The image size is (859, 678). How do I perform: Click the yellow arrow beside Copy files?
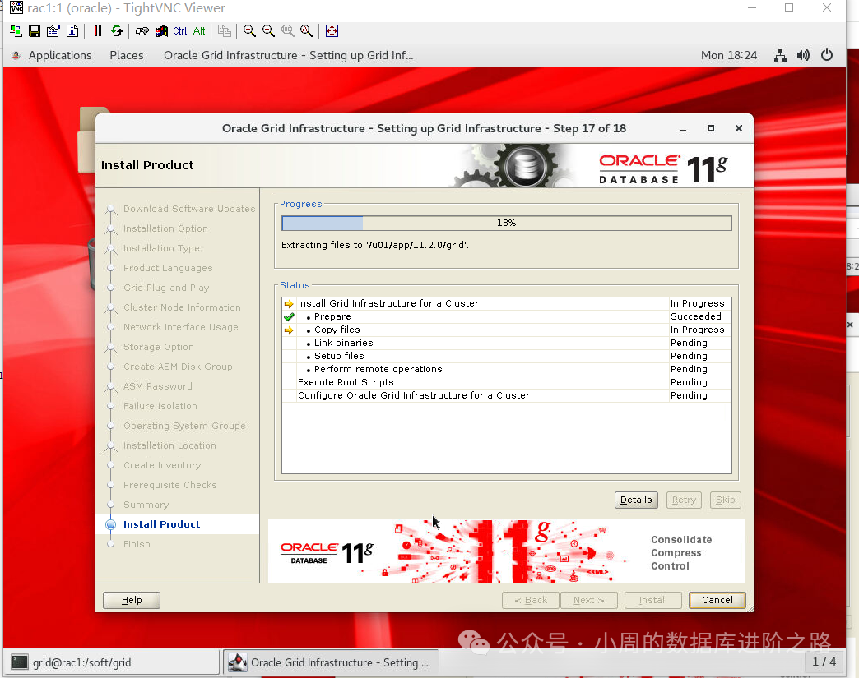click(x=290, y=330)
